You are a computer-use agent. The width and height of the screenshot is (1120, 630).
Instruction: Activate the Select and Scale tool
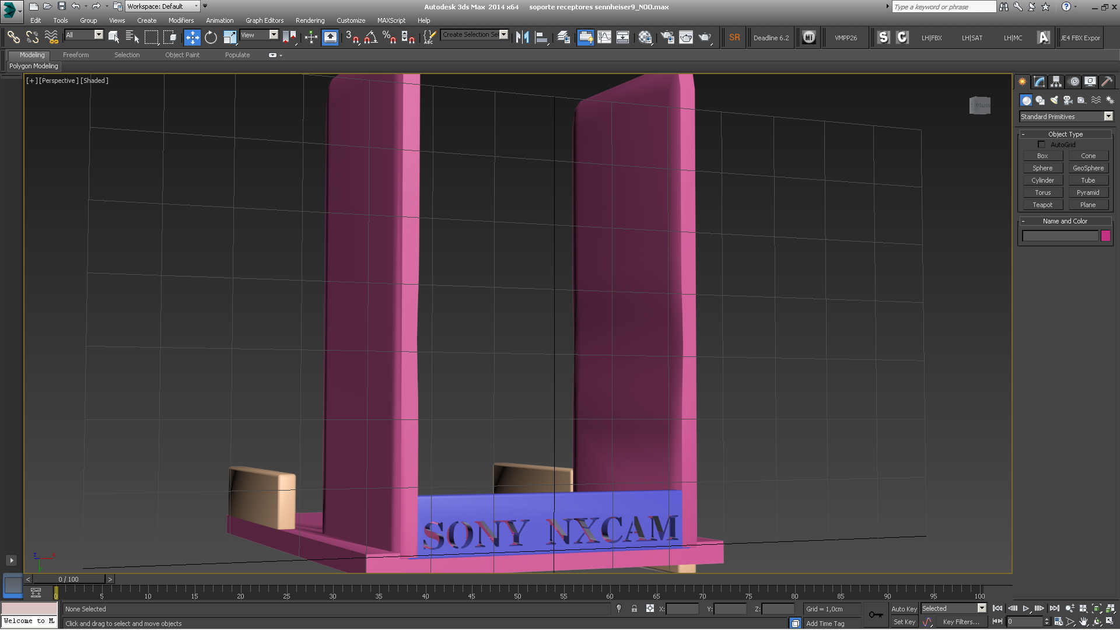point(230,37)
